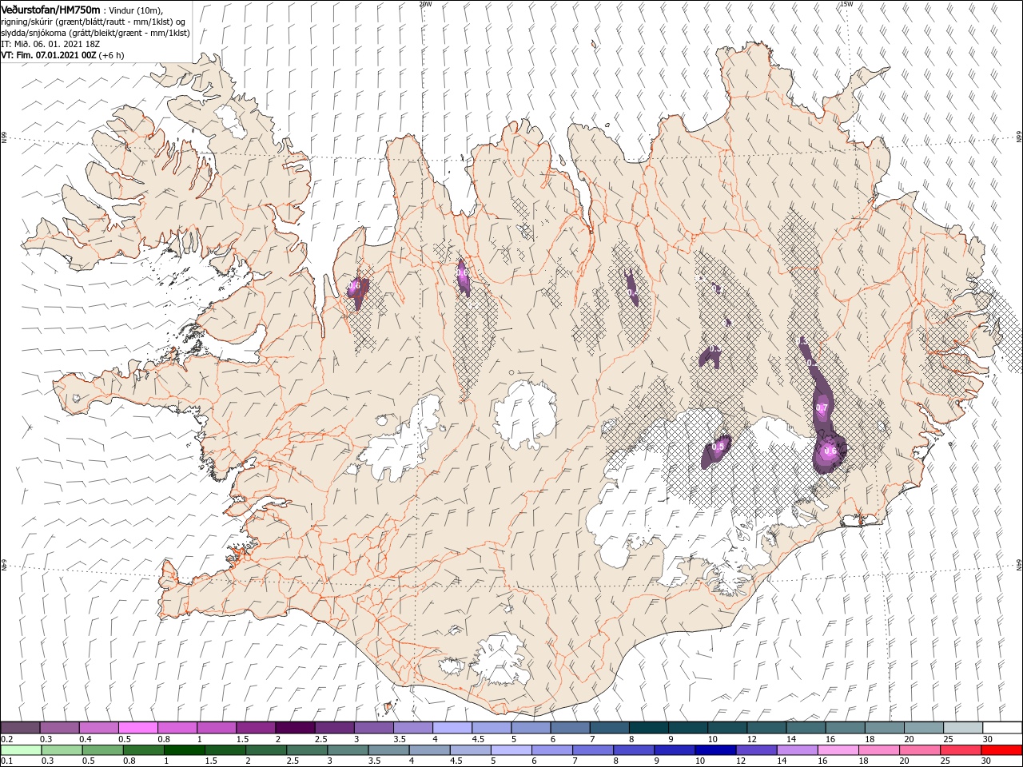The width and height of the screenshot is (1023, 767).
Task: Click '0.1' label under the lower legend row
Action: tap(6, 761)
